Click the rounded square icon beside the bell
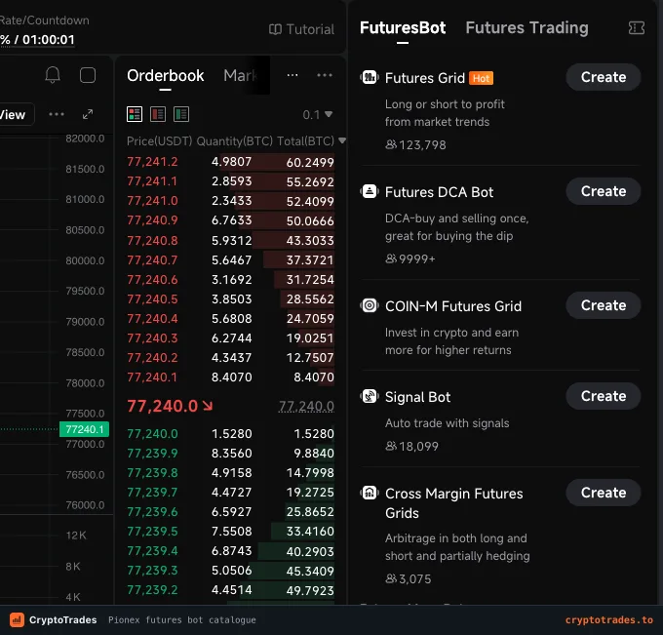Image resolution: width=663 pixels, height=635 pixels. (88, 75)
